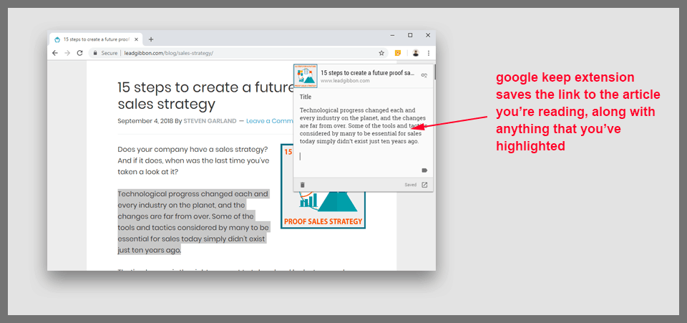View site info via Secure lock icon
Screen dimensions: 687x323
point(94,53)
